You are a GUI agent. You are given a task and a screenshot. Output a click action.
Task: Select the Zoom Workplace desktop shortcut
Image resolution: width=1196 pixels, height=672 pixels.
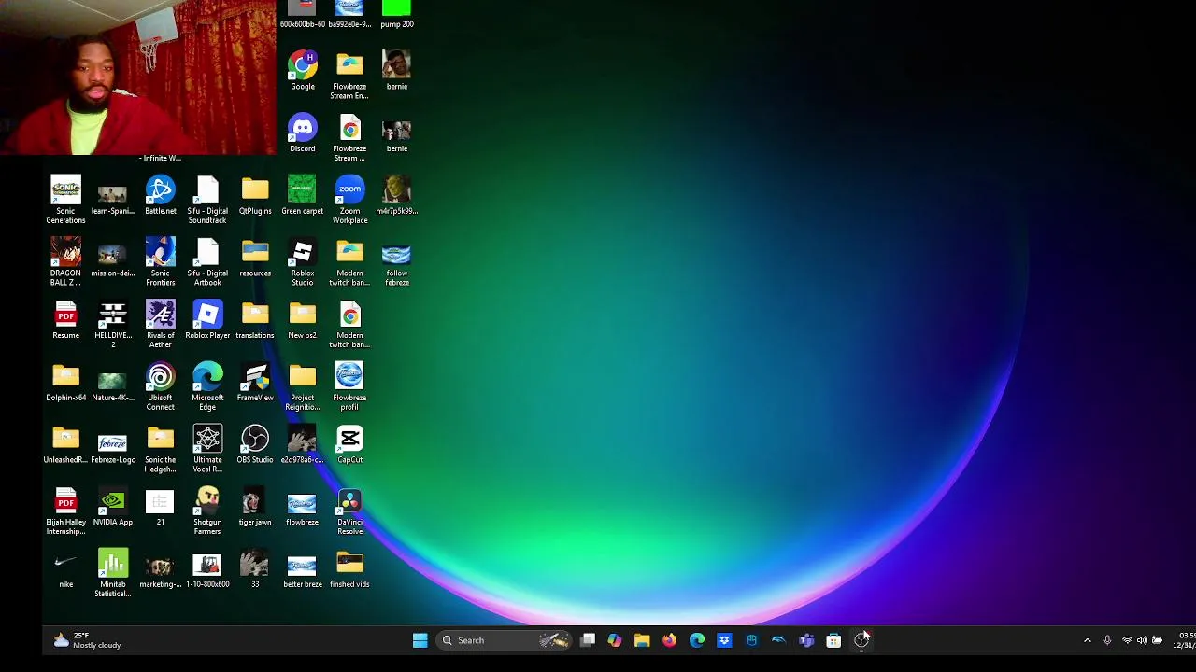(x=349, y=200)
